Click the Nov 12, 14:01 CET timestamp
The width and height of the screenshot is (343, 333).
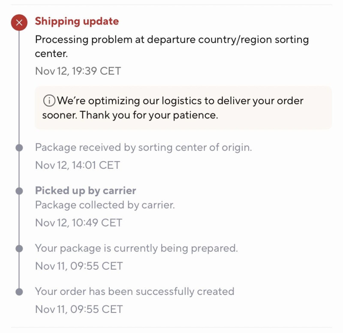click(77, 165)
